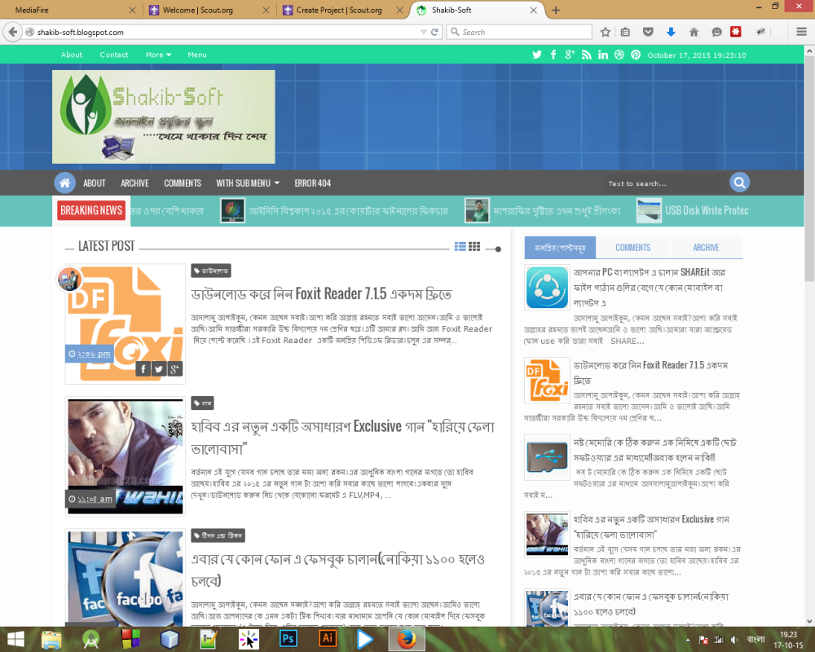Open the volume icon in system tray
Viewport: 815px width, 652px height.
point(734,640)
